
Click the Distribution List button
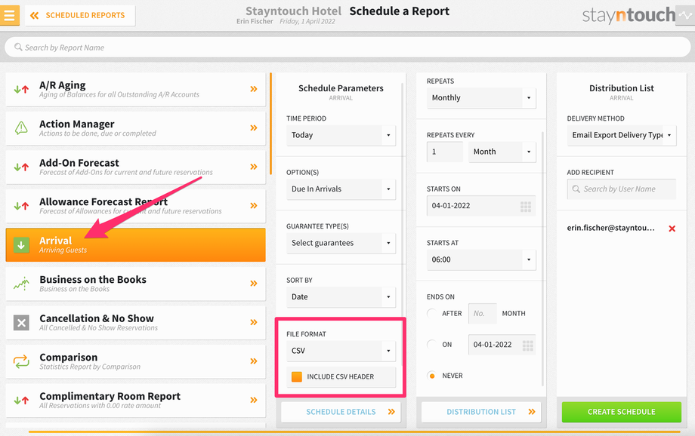[481, 412]
